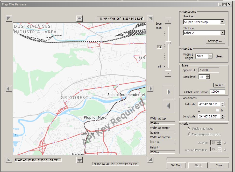Click the Height value field

click(163, 152)
